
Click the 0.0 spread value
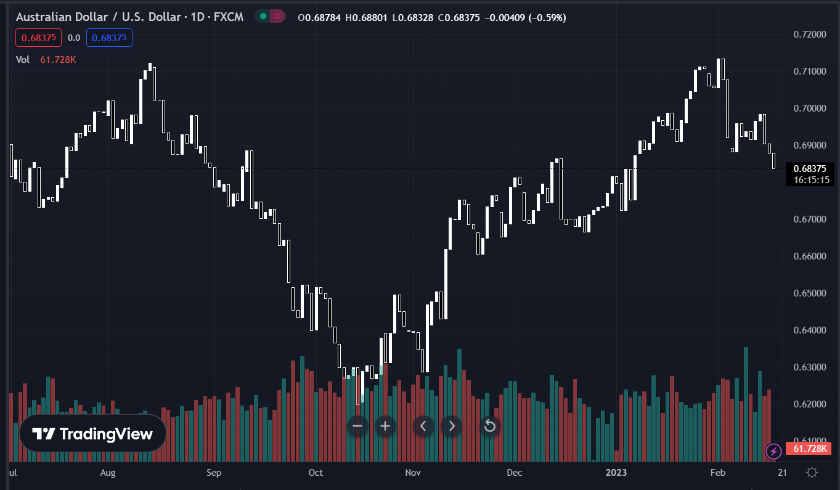pos(74,38)
